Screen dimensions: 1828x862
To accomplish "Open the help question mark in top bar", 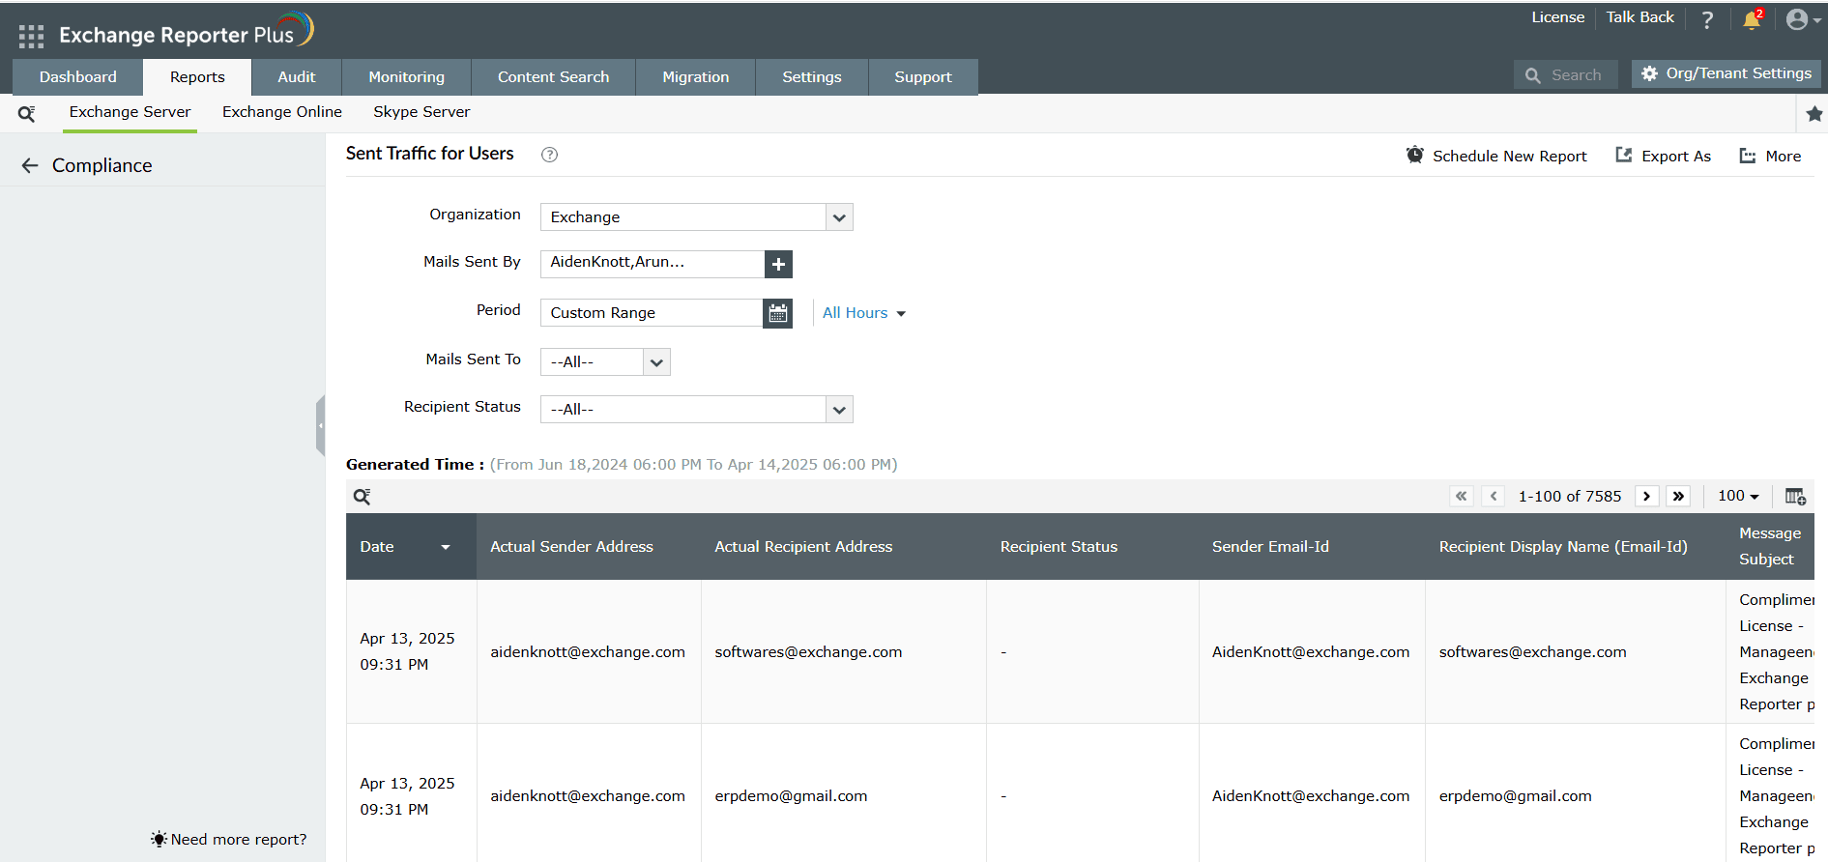I will pos(1707,19).
